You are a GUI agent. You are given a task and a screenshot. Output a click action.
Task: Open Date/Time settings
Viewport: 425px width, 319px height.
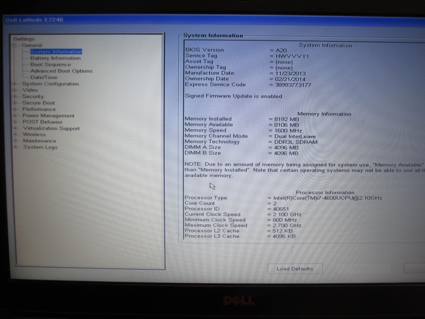coord(44,77)
